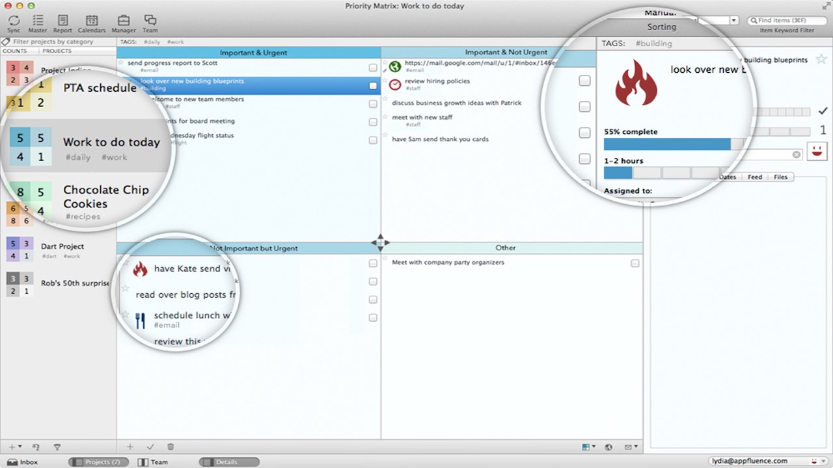Image resolution: width=833 pixels, height=468 pixels.
Task: Select 'send progress report to Scott' item
Action: click(172, 63)
